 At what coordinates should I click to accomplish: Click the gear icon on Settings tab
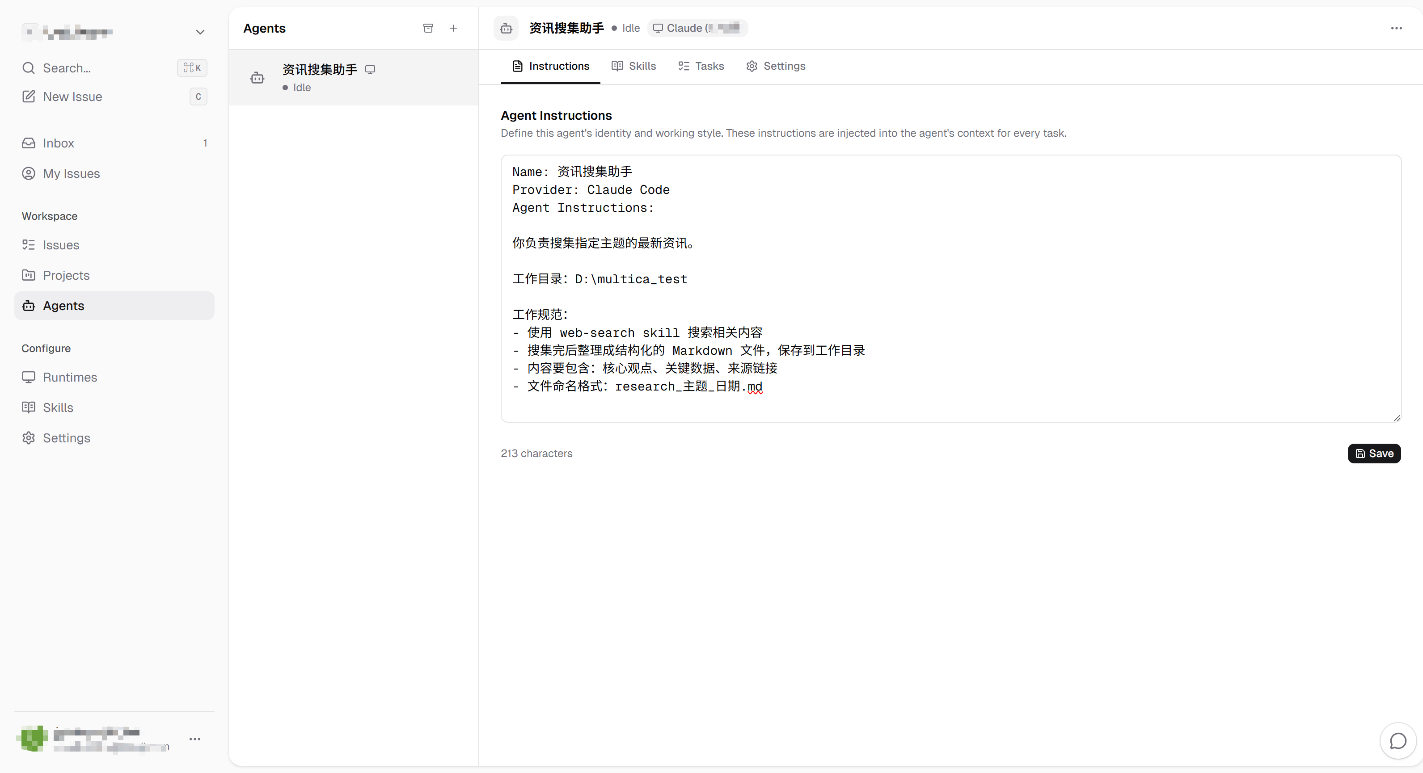pos(752,66)
